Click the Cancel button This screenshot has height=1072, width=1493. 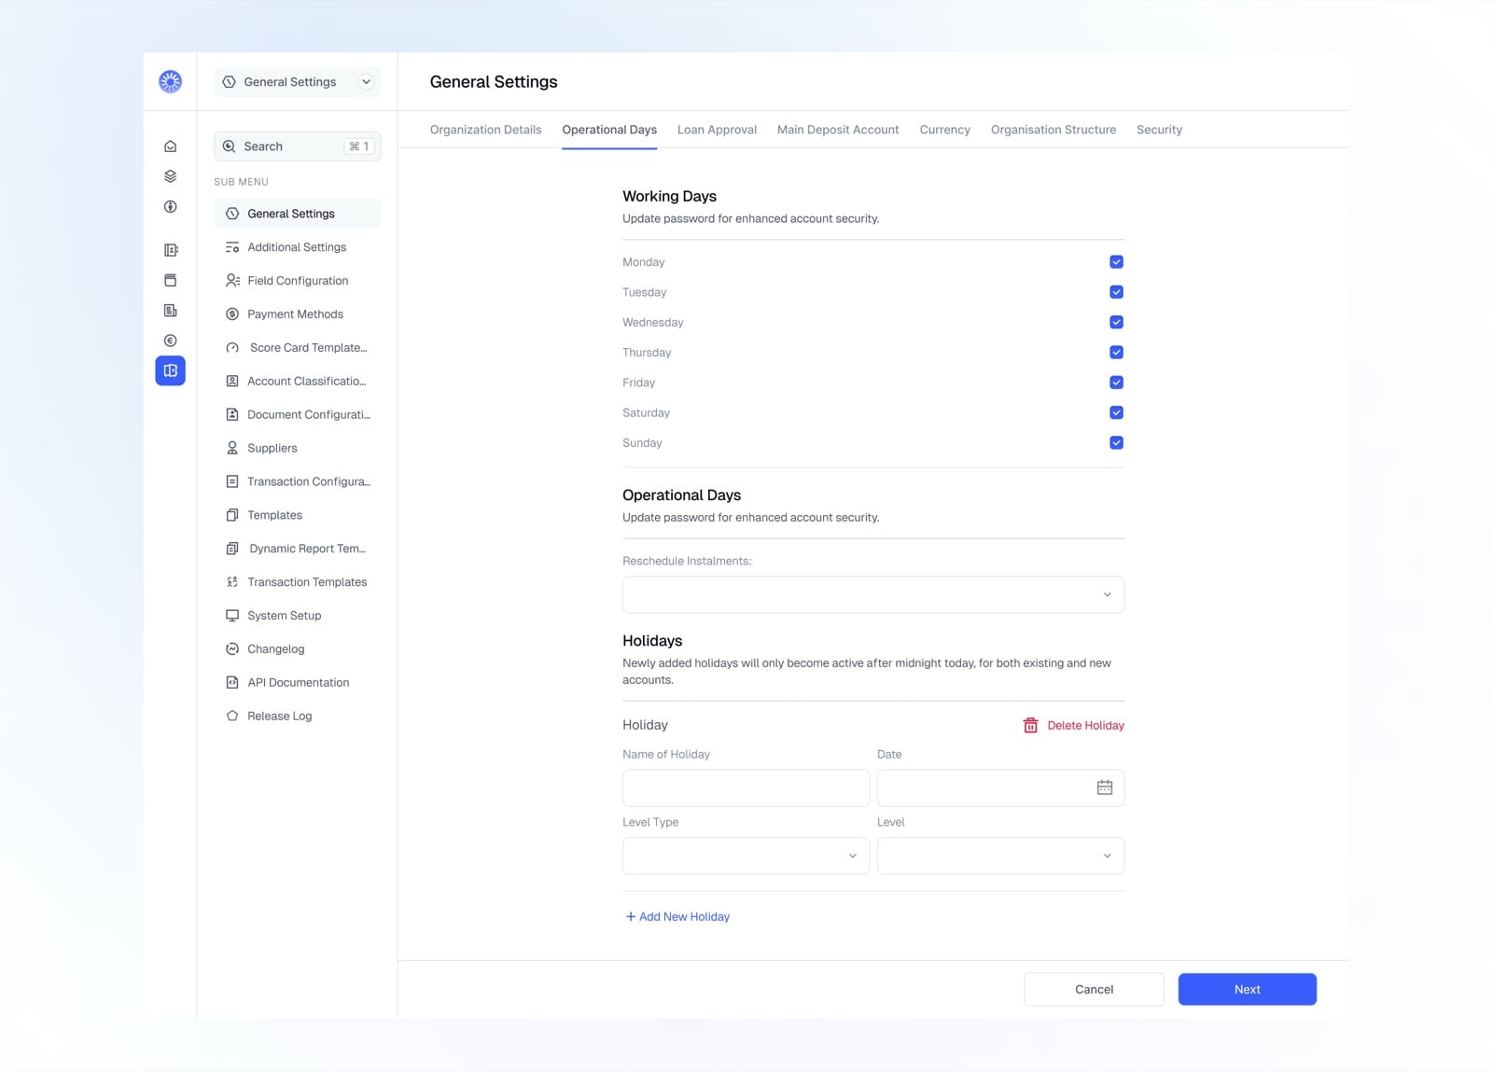pos(1094,989)
